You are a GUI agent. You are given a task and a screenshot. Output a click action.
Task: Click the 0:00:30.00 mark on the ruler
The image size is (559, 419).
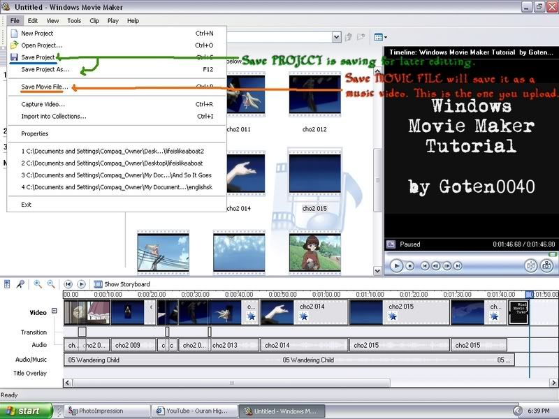pos(195,295)
